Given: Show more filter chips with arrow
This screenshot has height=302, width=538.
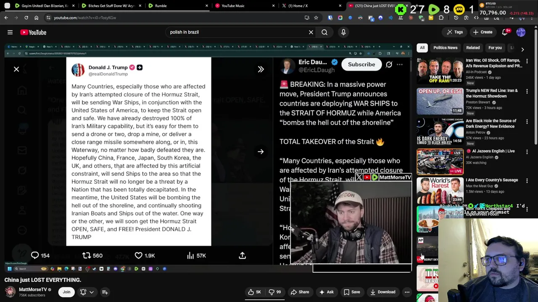Looking at the screenshot, I should coord(522,49).
